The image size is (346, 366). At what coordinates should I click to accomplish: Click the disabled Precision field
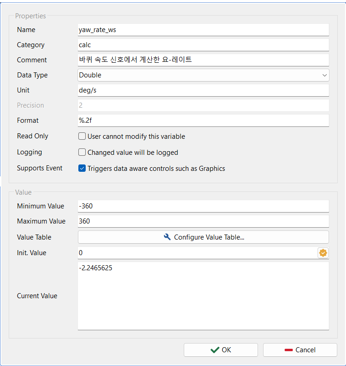[x=203, y=105]
